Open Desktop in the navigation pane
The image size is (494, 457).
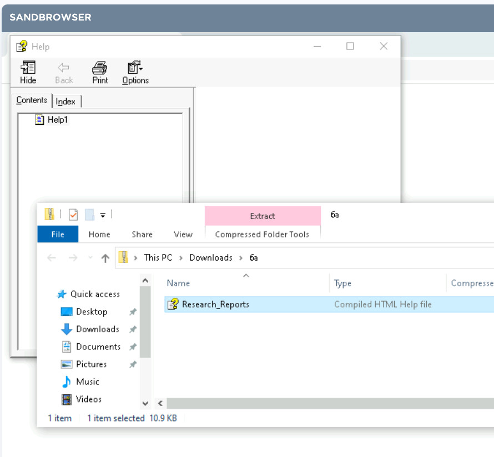[x=92, y=312]
